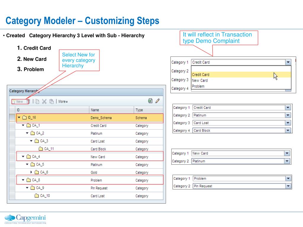Screen dimensions: 303x227
Task: Collapse the CA_8 tree node
Action: click(23, 180)
